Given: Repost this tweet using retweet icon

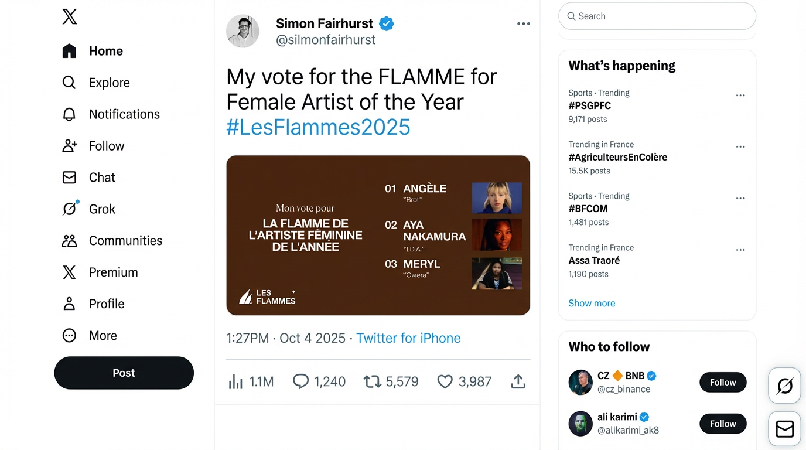Looking at the screenshot, I should [x=372, y=382].
